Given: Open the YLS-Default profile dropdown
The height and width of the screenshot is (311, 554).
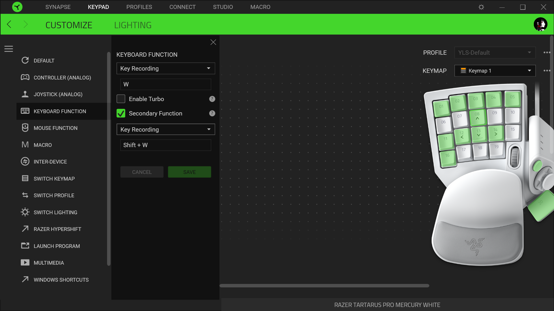Looking at the screenshot, I should [495, 52].
